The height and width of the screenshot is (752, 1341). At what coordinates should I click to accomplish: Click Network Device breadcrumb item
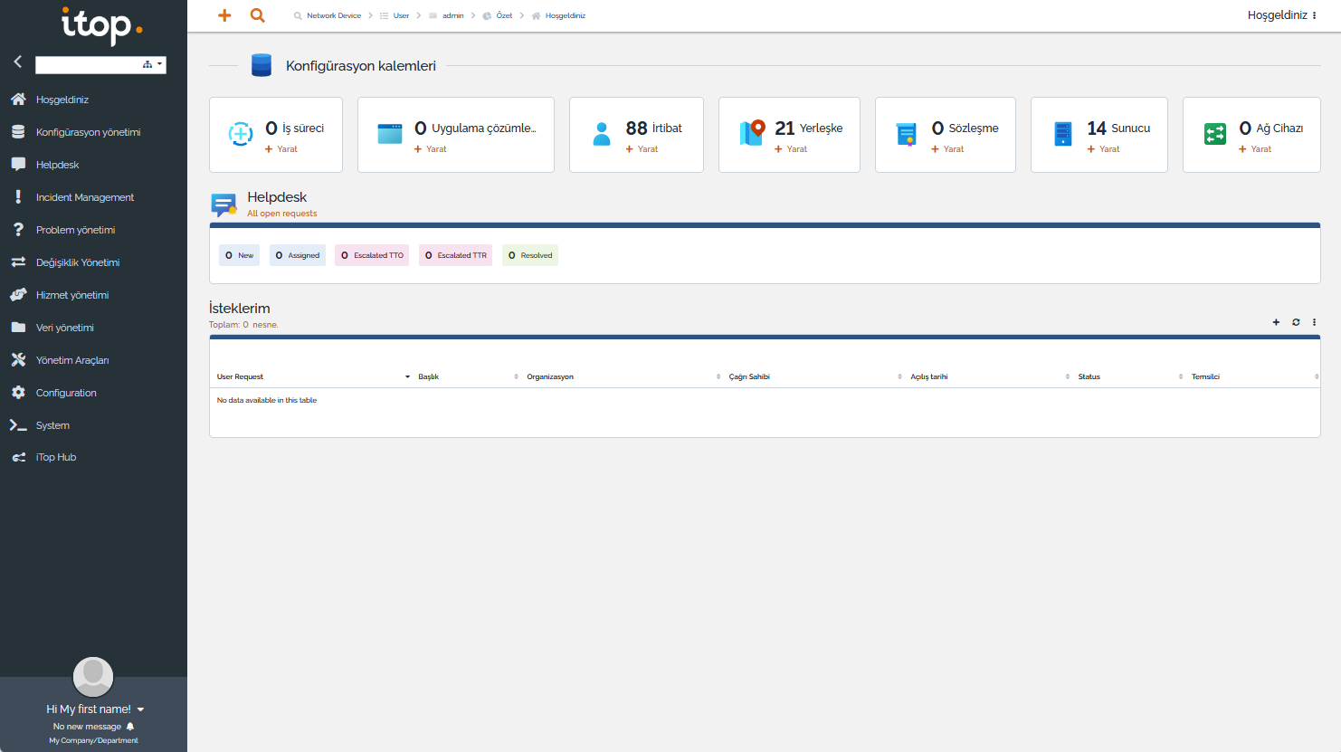point(333,15)
